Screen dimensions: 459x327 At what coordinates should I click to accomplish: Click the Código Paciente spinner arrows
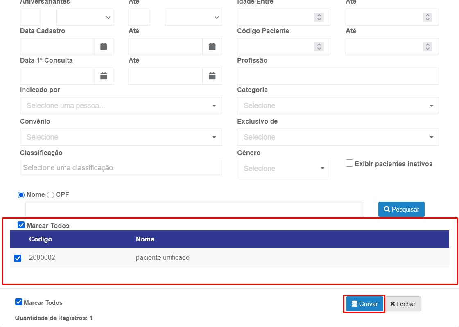[x=319, y=47]
